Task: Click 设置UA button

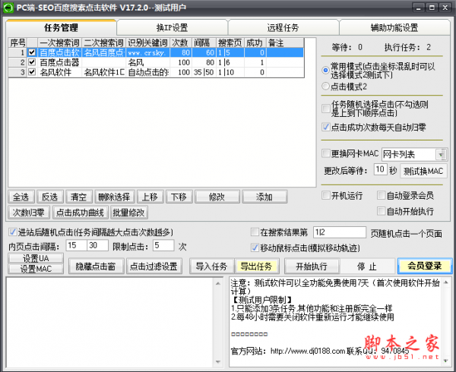Action: [36, 258]
